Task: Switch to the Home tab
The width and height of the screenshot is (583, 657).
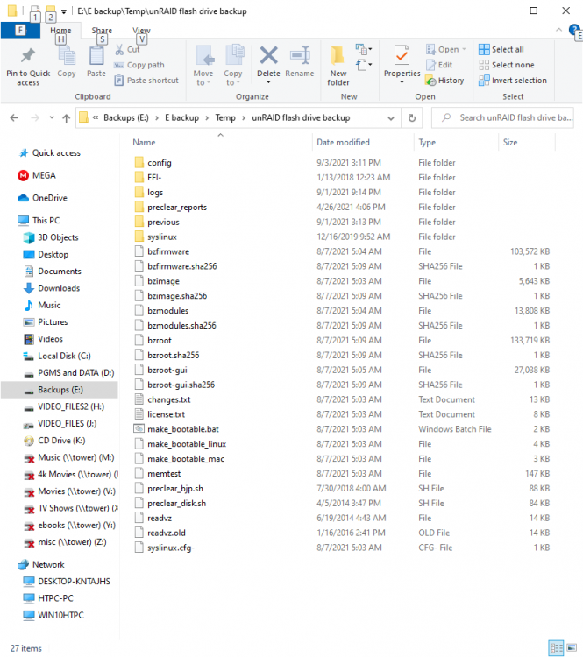Action: coord(60,30)
